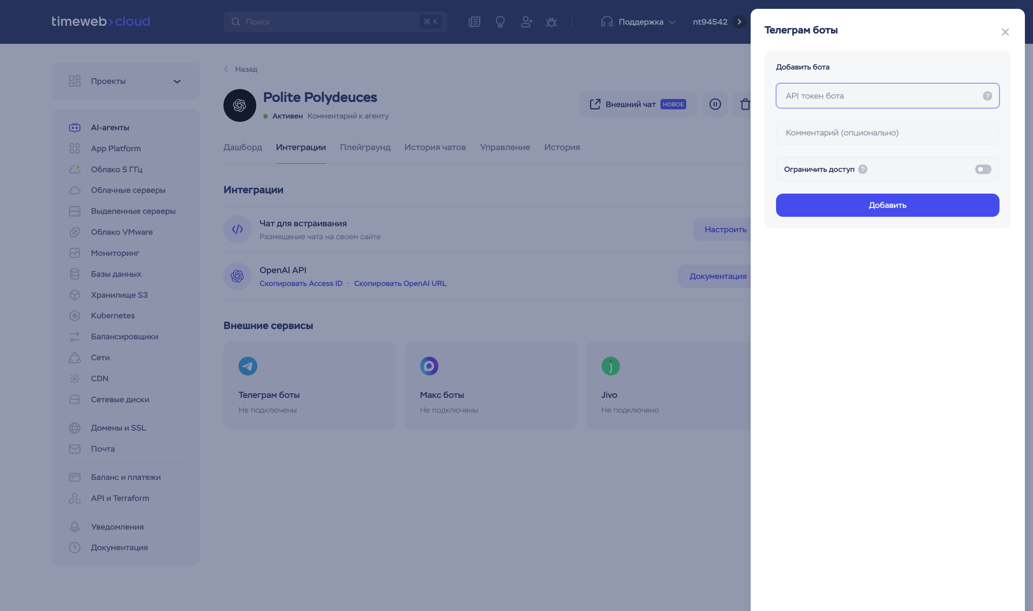The image size is (1033, 611).
Task: Switch to the Дашборд tab
Action: 243,147
